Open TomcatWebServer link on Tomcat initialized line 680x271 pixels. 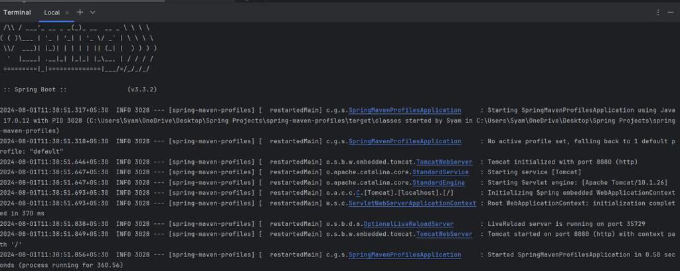point(444,162)
